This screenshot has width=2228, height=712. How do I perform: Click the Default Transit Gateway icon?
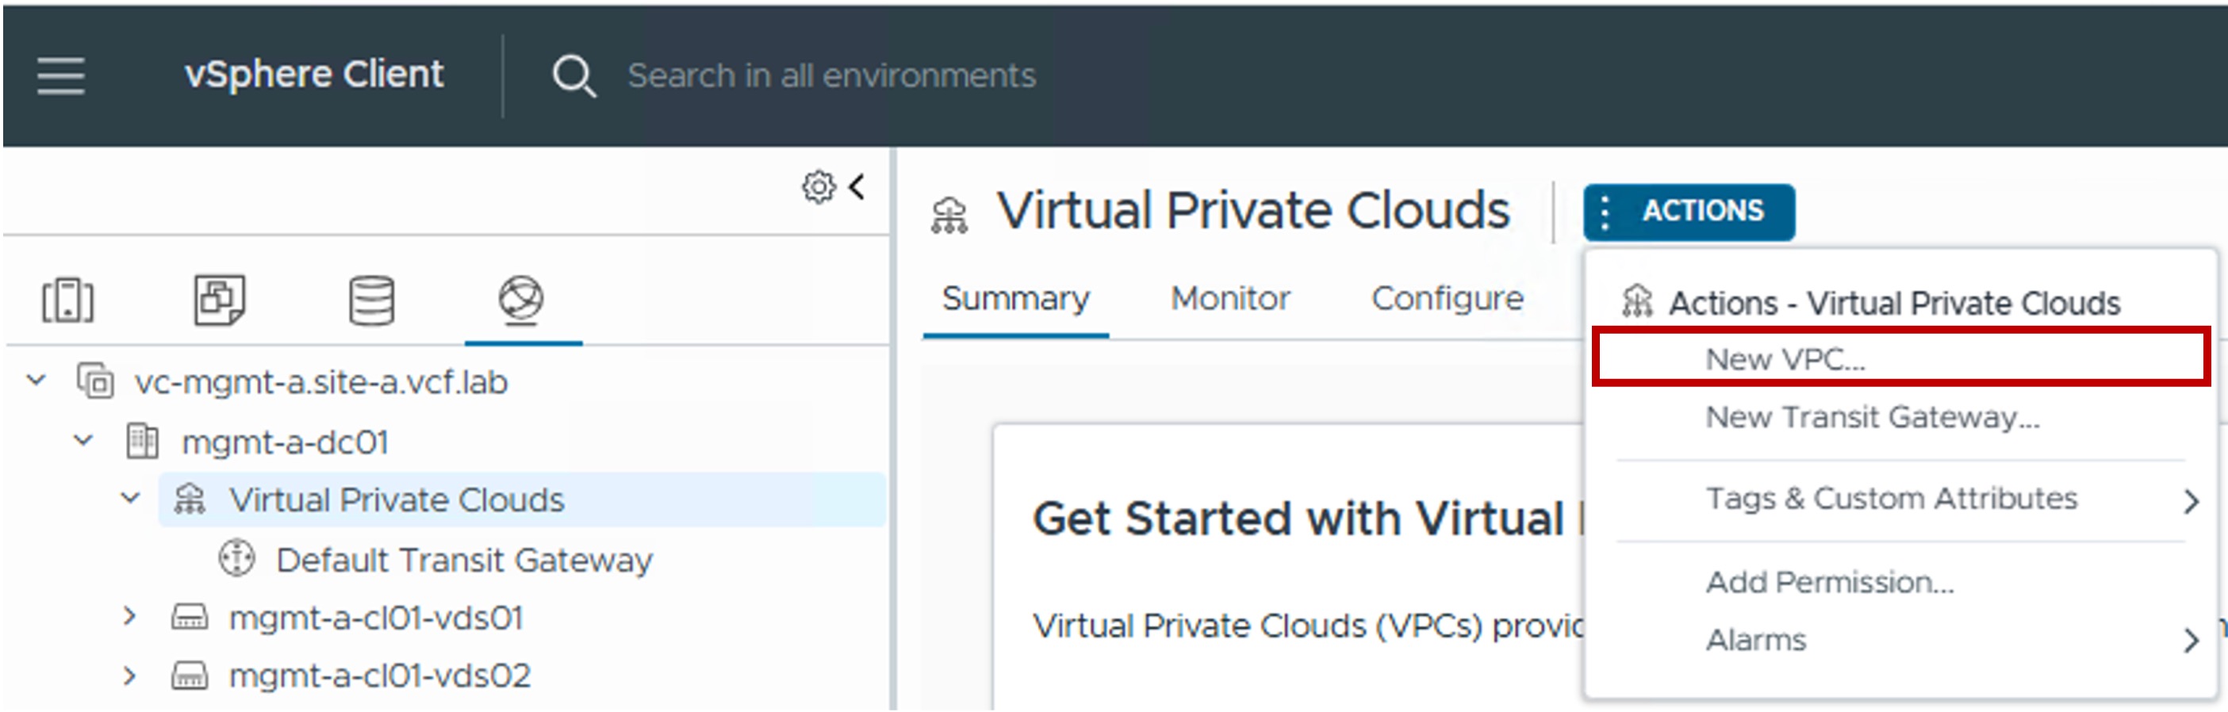point(236,558)
